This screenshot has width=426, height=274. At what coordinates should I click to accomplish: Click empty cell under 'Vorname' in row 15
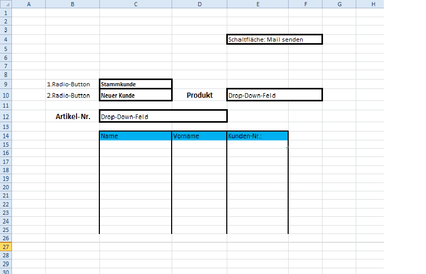pos(199,145)
